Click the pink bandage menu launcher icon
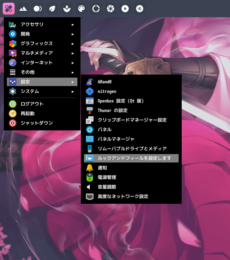This screenshot has width=230, height=260. click(x=9, y=9)
